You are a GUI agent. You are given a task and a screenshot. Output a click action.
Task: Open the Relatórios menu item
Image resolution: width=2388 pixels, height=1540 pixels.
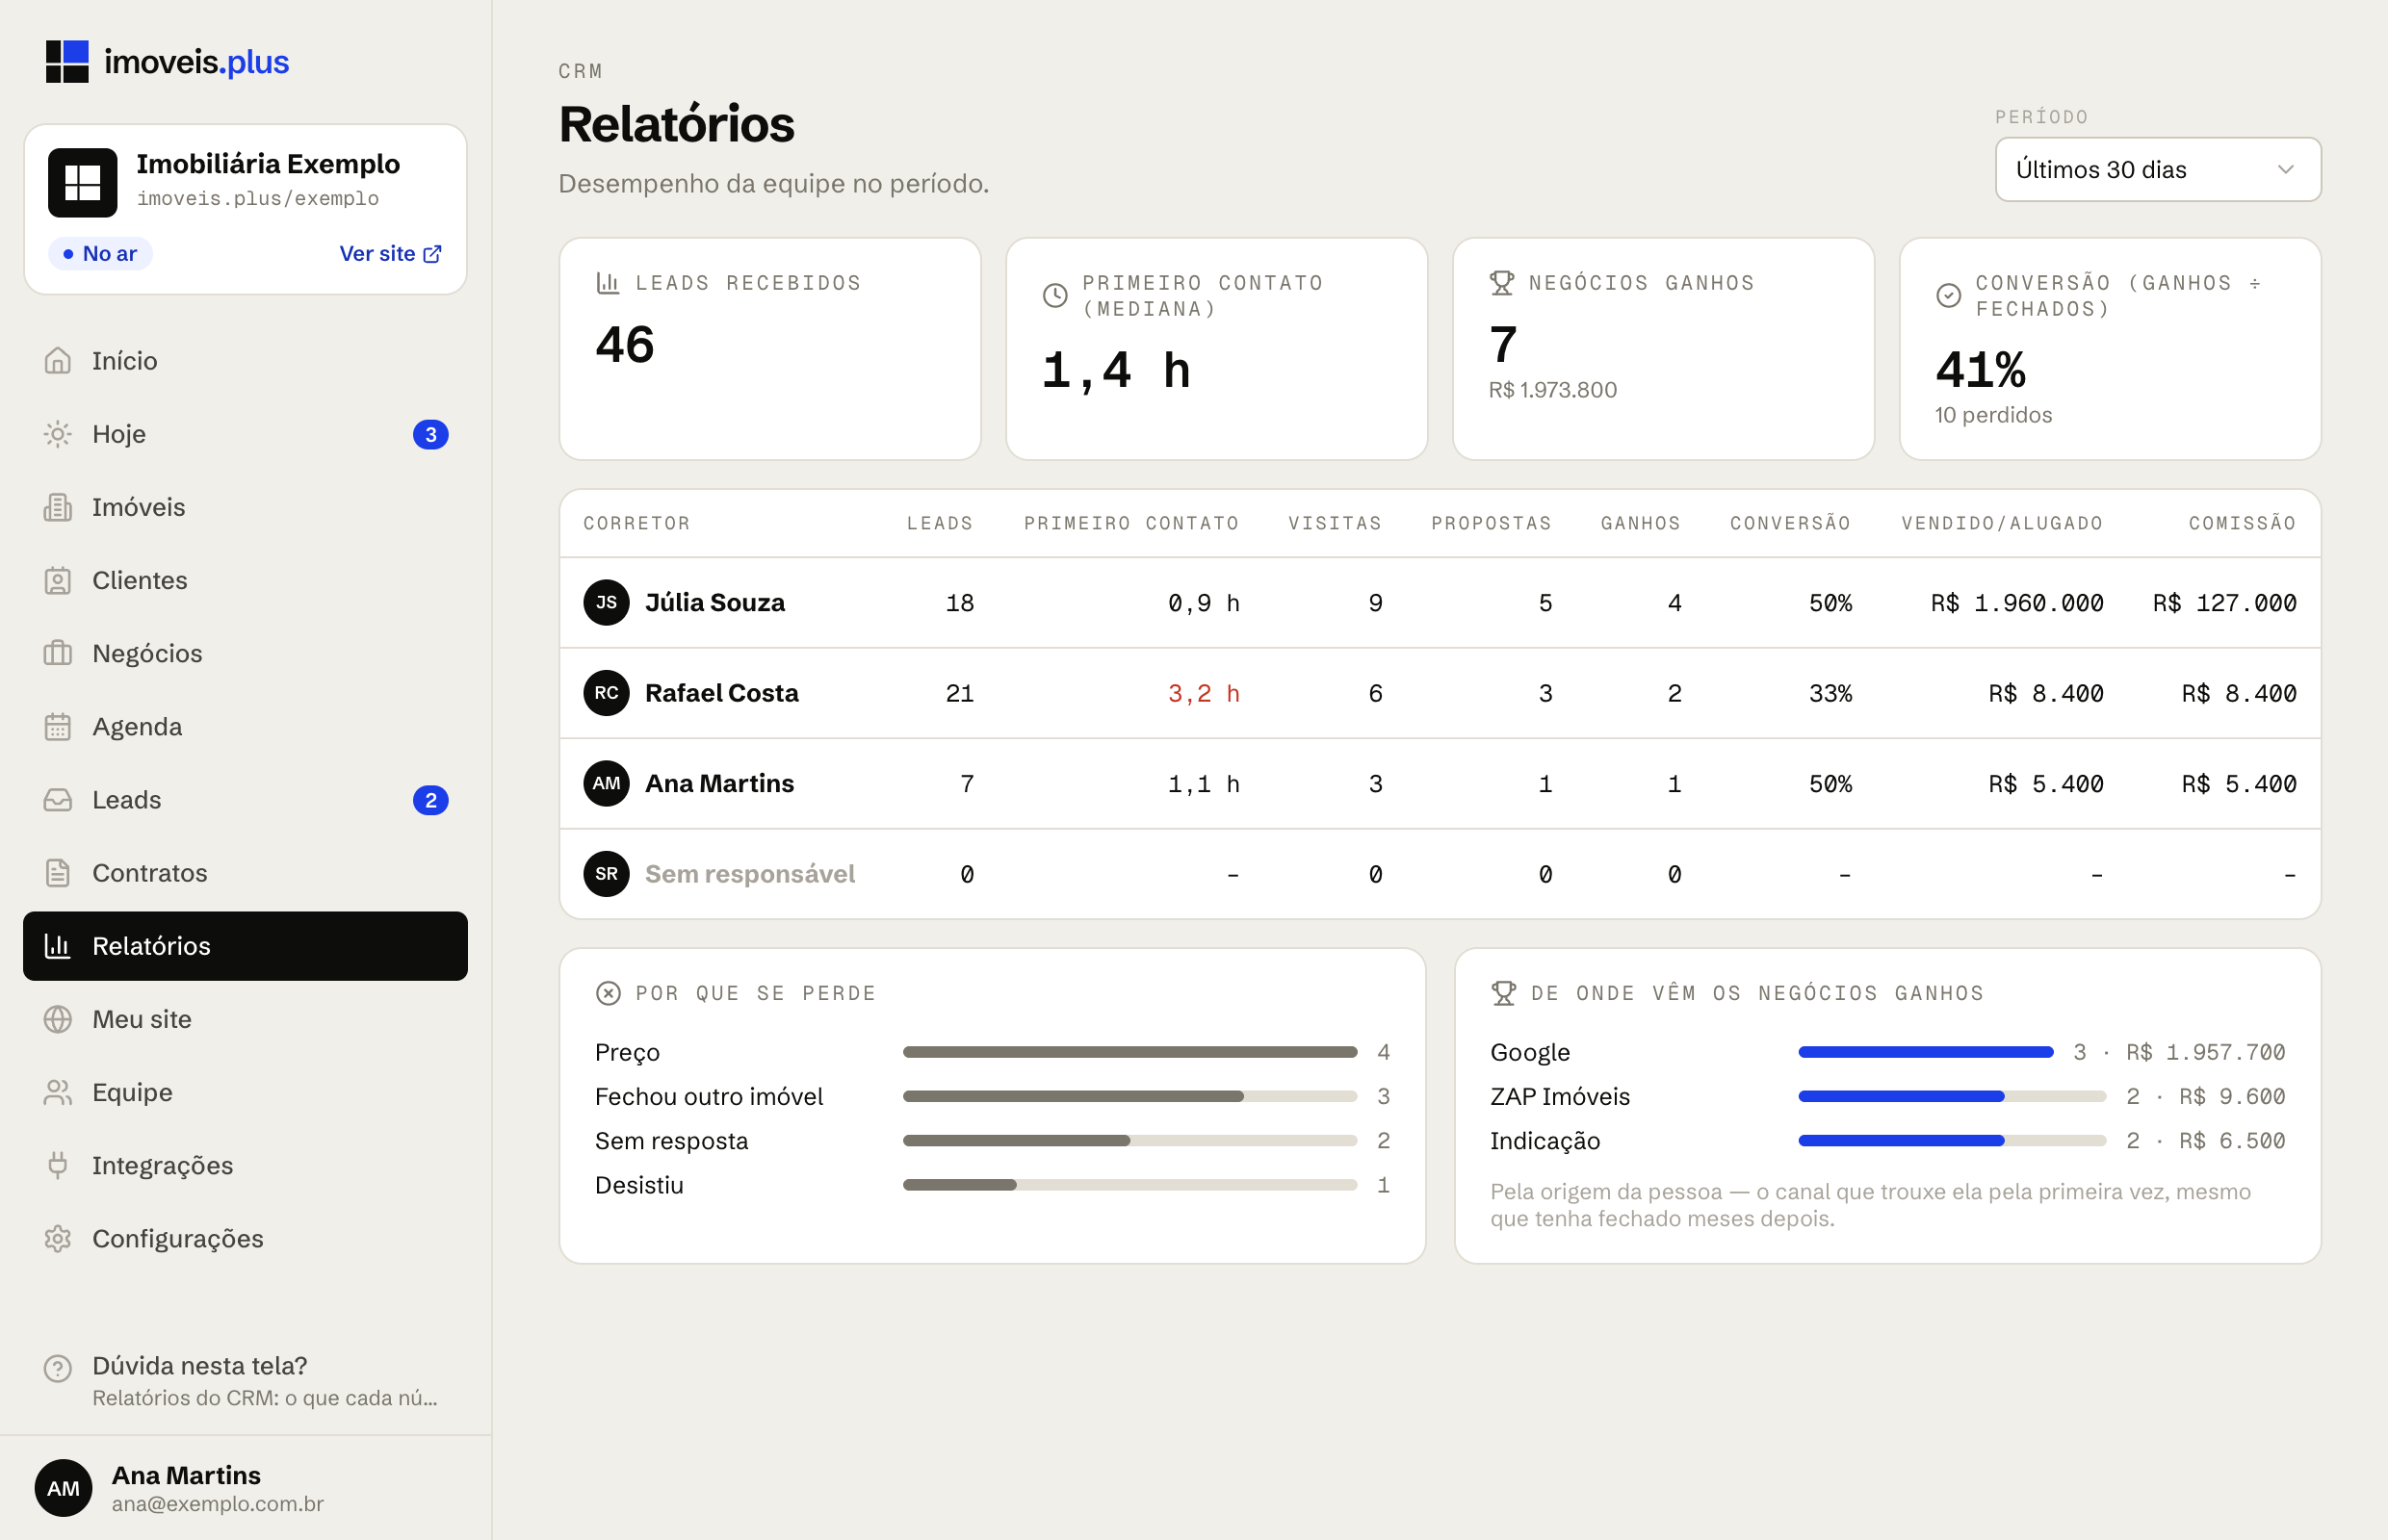(246, 946)
